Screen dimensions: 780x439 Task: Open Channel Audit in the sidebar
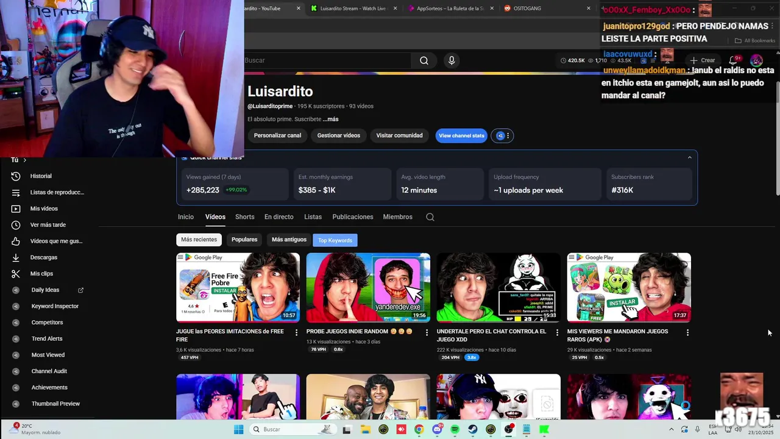click(x=49, y=371)
